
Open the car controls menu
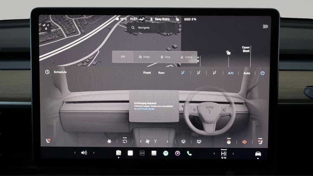(x=258, y=154)
